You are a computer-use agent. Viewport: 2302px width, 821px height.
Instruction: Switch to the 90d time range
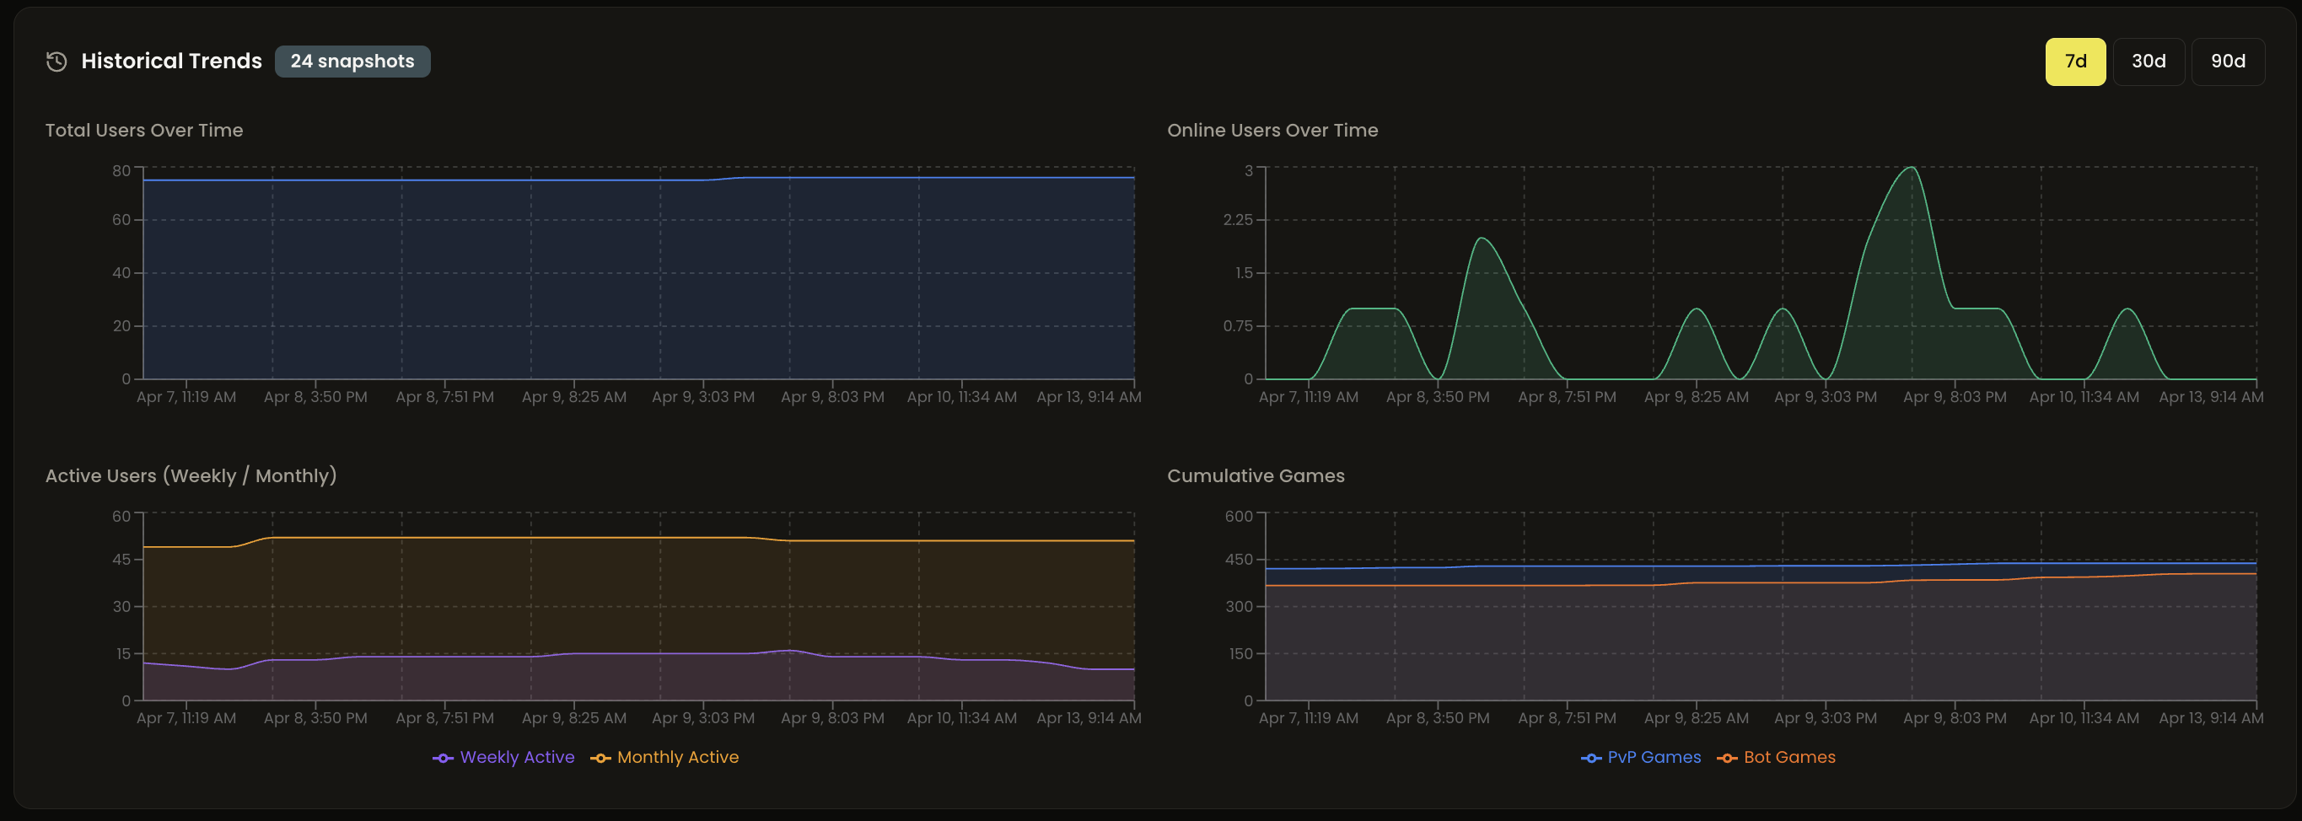coord(2228,62)
